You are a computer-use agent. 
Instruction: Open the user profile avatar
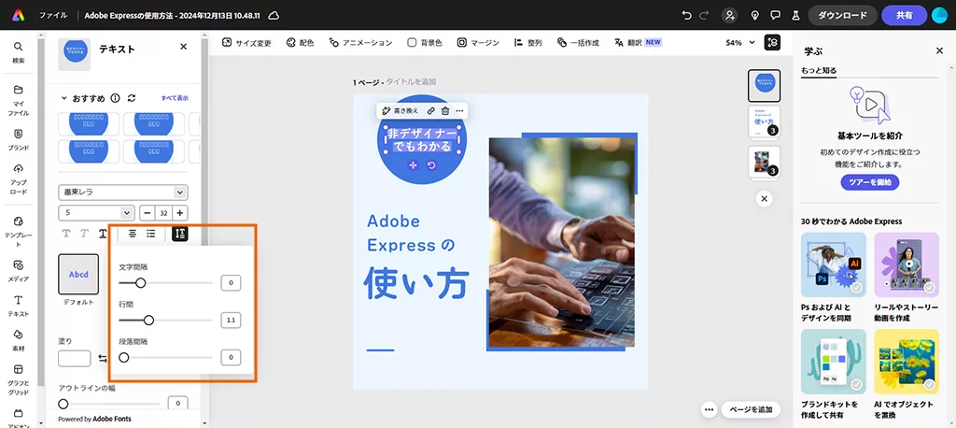939,15
